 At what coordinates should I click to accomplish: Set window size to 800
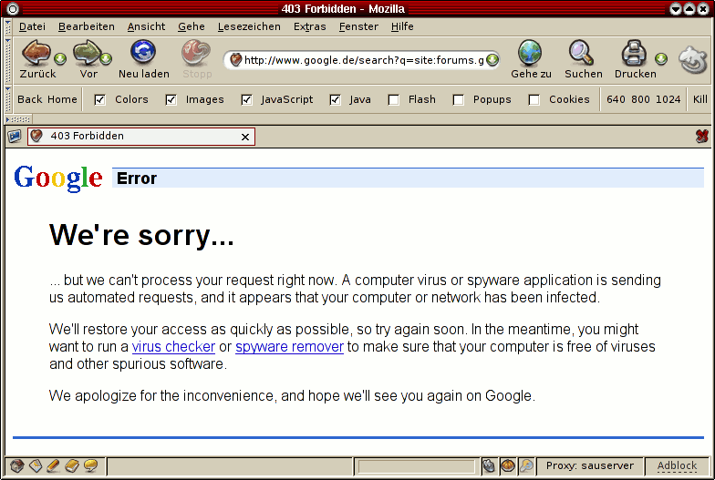click(x=640, y=99)
